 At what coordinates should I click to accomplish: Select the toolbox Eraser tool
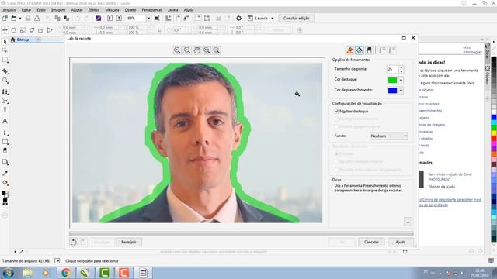[x=5, y=150]
